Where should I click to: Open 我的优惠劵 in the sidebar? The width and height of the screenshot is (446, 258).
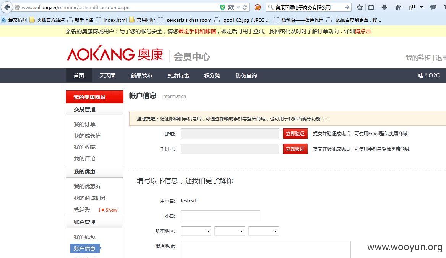[87, 186]
